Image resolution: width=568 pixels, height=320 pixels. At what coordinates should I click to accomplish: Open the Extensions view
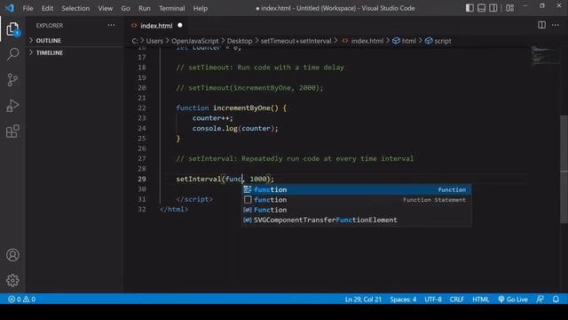tap(12, 132)
